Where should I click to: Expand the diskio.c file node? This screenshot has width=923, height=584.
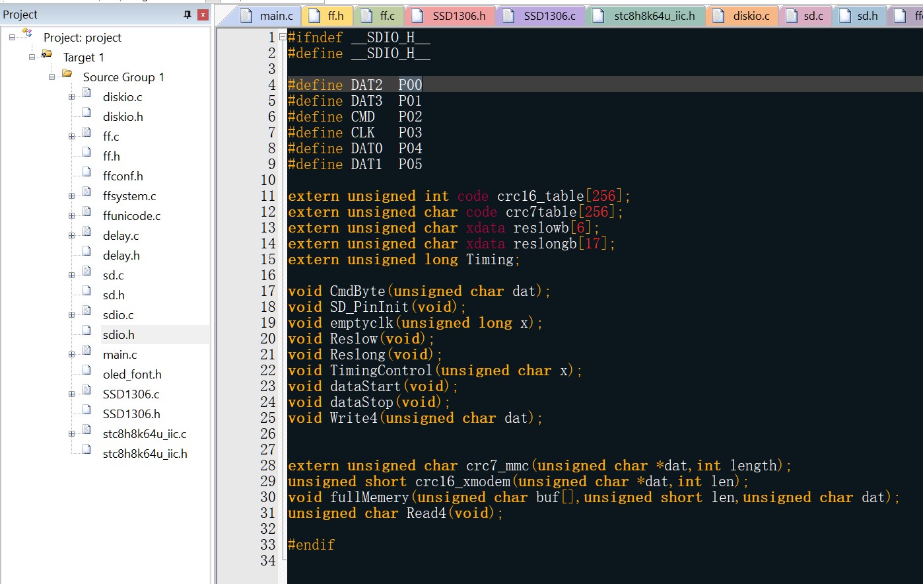click(71, 97)
